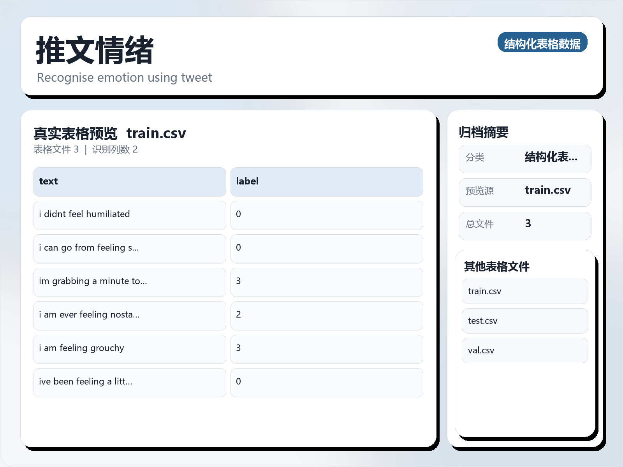The width and height of the screenshot is (623, 467).
Task: Click the label value 3 beside 'im grabbing a minute to...'
Action: click(327, 282)
